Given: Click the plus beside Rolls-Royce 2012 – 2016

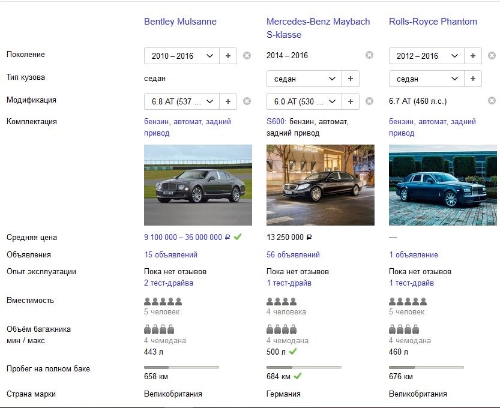Looking at the screenshot, I should pos(473,56).
